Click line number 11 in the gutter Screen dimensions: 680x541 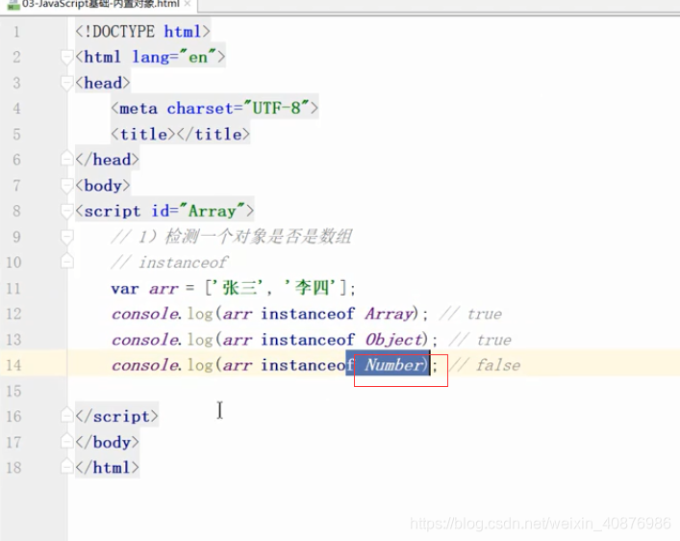tap(13, 288)
